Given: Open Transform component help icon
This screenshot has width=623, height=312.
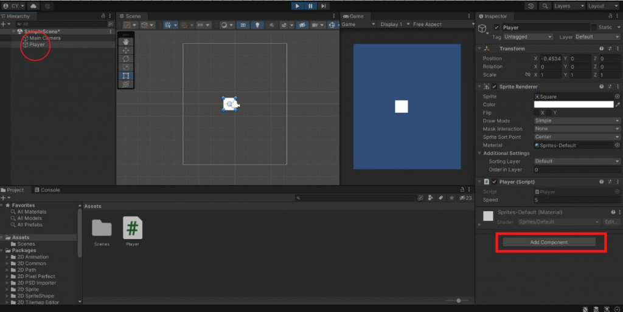Looking at the screenshot, I should (602, 49).
